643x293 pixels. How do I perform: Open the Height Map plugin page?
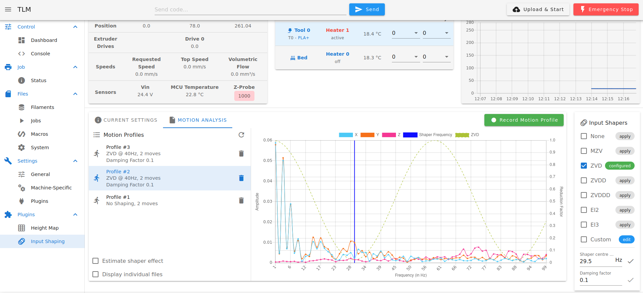[x=42, y=228]
